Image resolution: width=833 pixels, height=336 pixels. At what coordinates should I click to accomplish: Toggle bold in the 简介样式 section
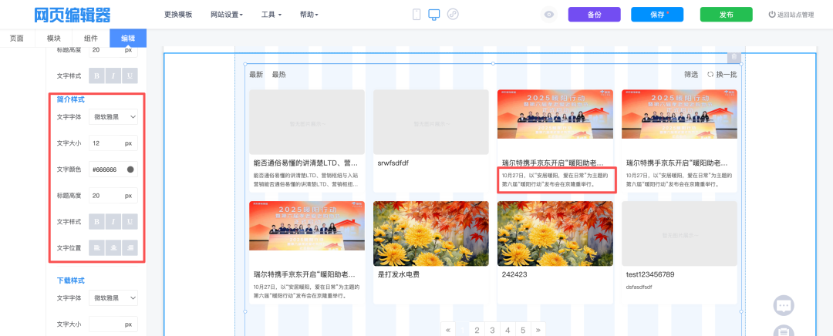point(96,222)
